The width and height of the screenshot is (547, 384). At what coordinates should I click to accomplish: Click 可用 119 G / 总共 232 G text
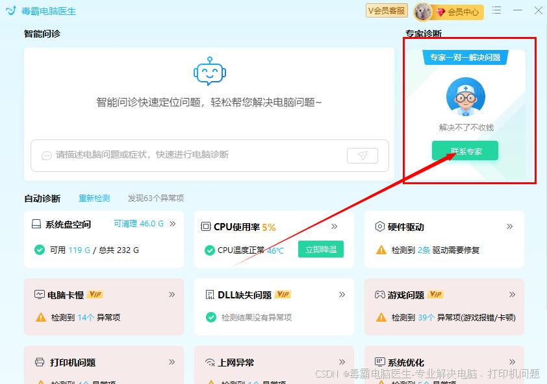pyautogui.click(x=94, y=250)
